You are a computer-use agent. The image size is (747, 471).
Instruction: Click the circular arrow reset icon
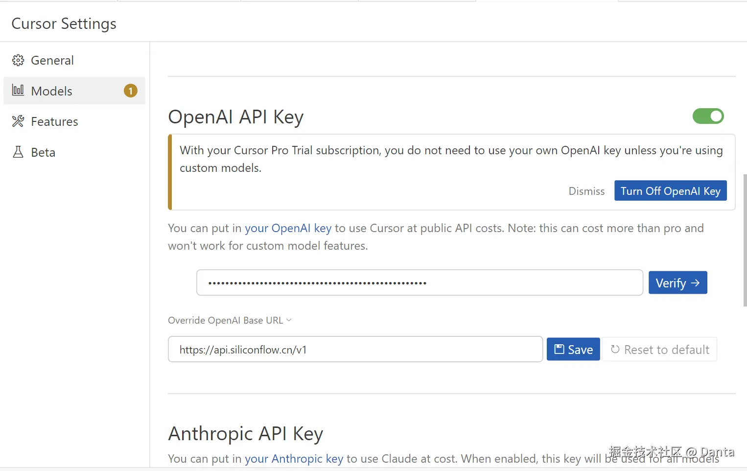615,349
